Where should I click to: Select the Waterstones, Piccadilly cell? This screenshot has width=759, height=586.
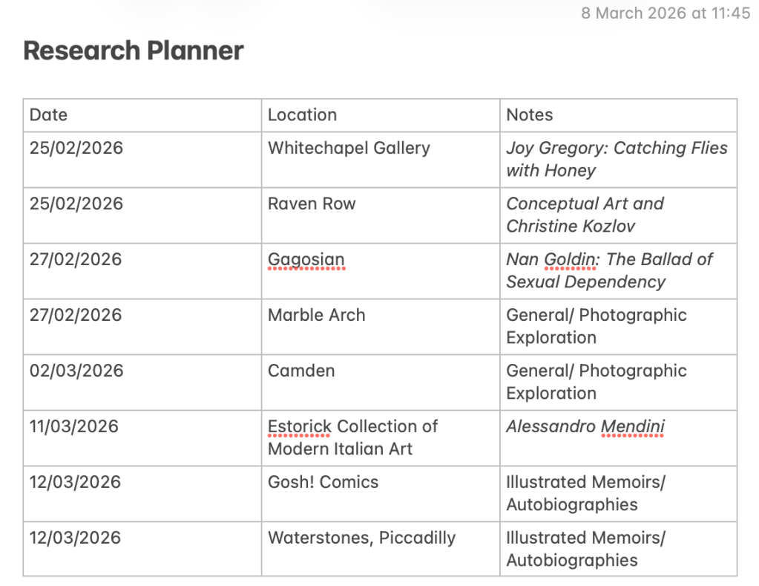(x=361, y=538)
